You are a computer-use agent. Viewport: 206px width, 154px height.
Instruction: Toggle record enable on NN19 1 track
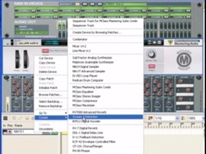(10, 132)
